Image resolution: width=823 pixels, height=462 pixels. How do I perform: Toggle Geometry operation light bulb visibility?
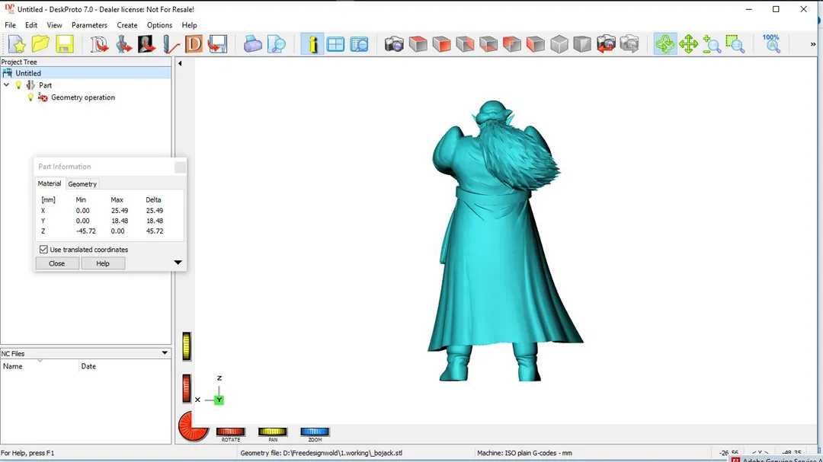coord(30,97)
